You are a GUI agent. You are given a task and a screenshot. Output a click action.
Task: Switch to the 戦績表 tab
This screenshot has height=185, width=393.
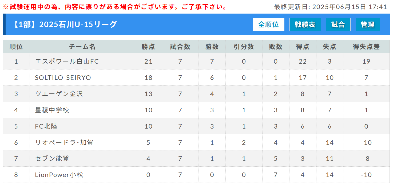[x=305, y=24]
